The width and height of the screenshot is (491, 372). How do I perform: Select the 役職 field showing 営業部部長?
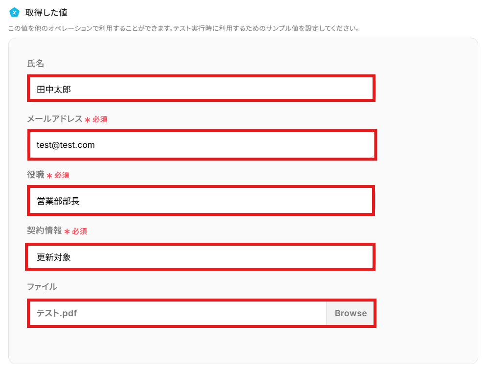click(201, 201)
